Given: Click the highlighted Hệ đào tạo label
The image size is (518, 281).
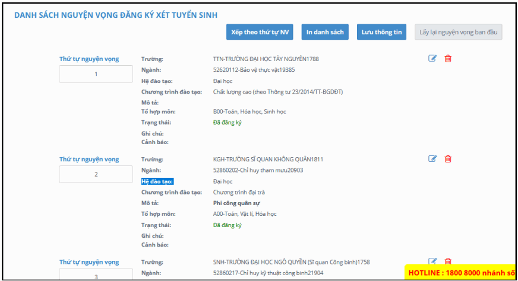Looking at the screenshot, I should coord(157,181).
